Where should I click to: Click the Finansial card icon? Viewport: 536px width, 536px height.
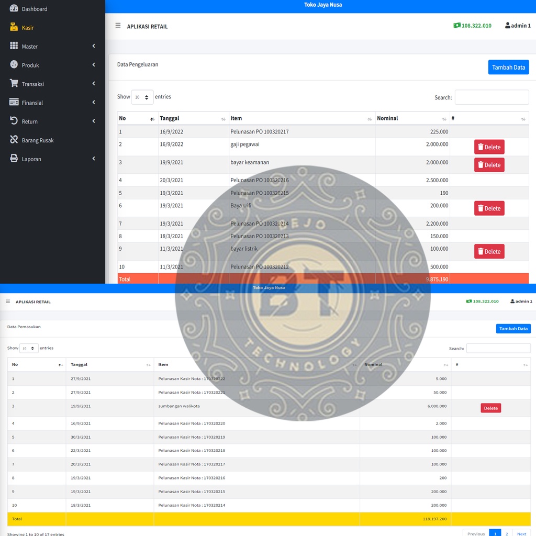pos(14,102)
